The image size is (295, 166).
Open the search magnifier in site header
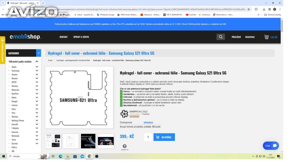(220, 37)
